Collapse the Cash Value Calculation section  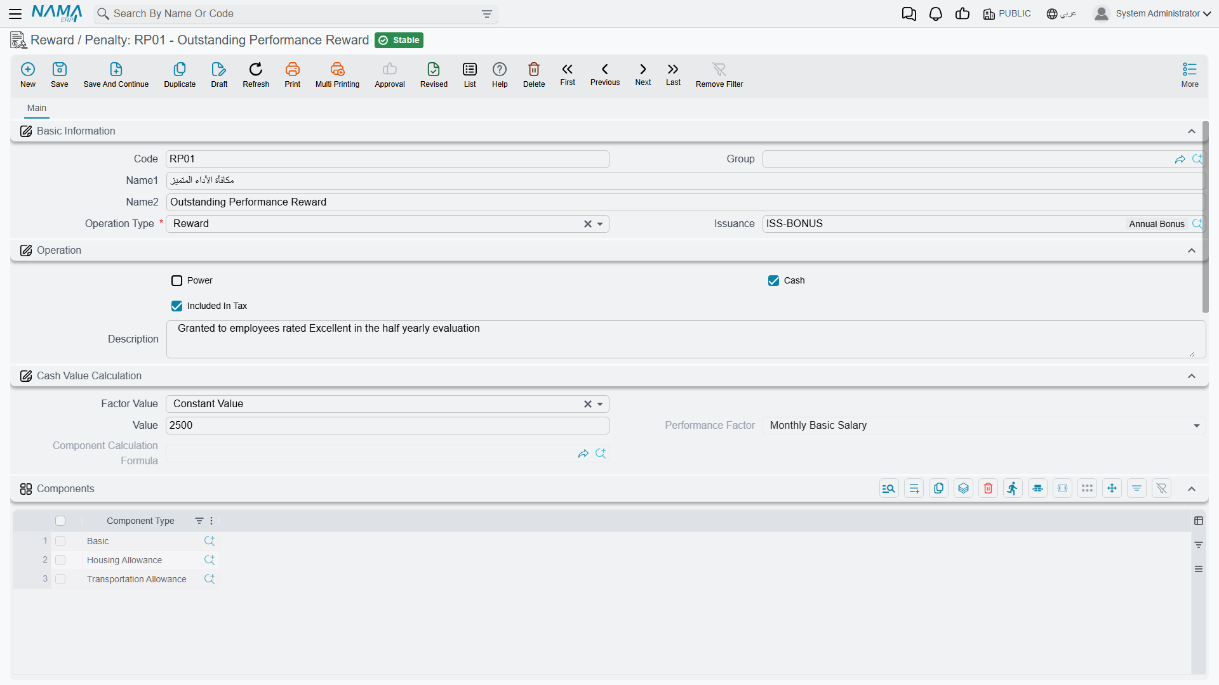[1192, 376]
